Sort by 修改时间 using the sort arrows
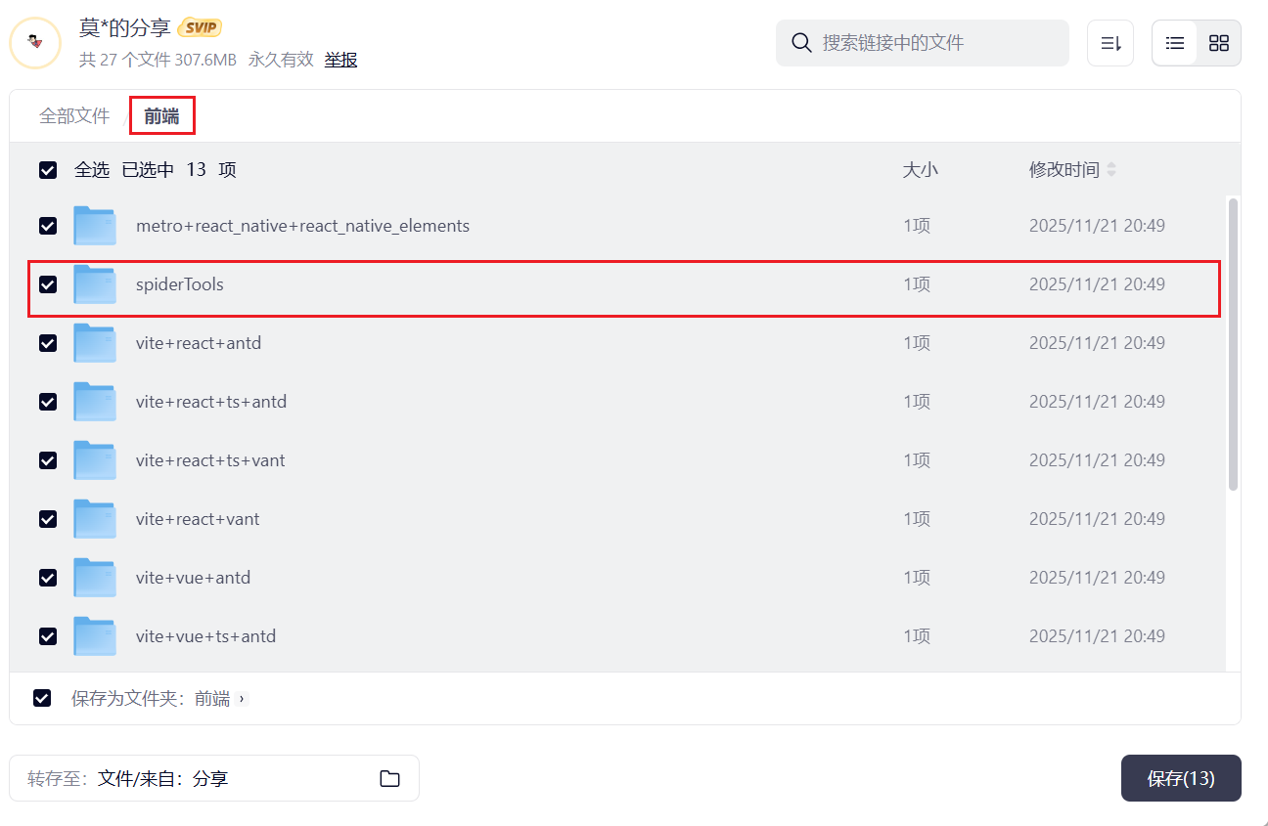Screen dimensions: 1268x826 pos(1111,170)
